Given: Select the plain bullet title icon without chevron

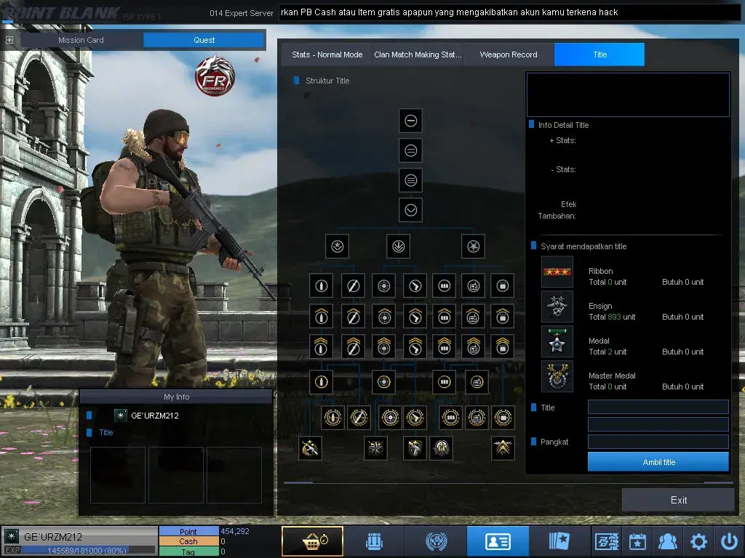Looking at the screenshot, I should pos(321,286).
